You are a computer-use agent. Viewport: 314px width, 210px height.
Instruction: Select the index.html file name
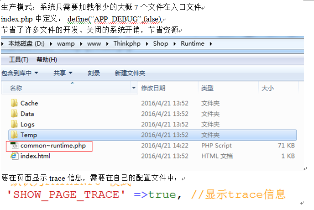coord(35,156)
